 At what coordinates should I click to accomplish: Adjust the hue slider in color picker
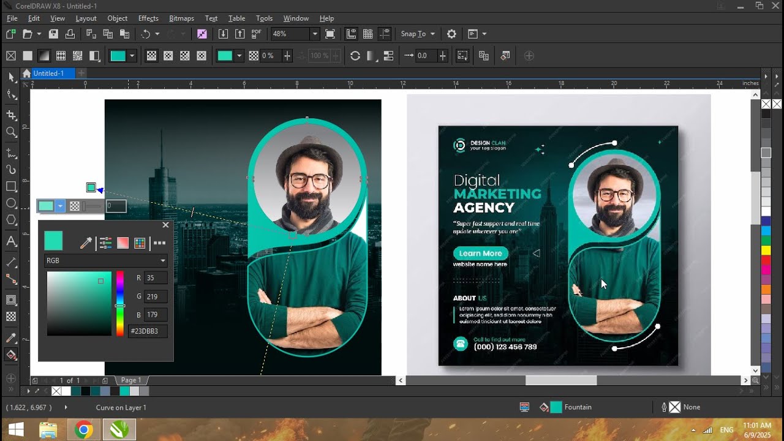tap(120, 306)
